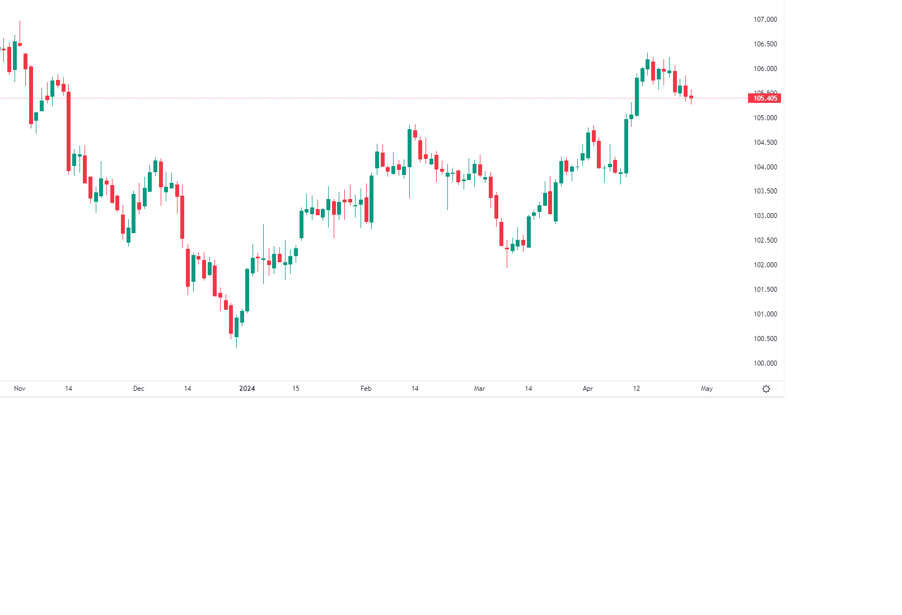
Task: Click the tall green candle before 12 April
Action: [x=626, y=145]
